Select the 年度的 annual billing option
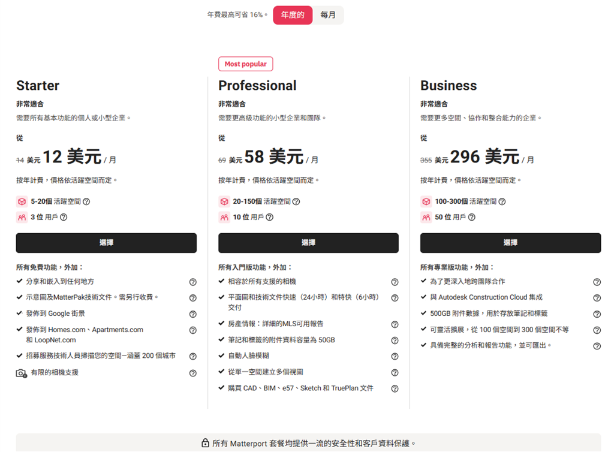This screenshot has height=452, width=614. 293,15
